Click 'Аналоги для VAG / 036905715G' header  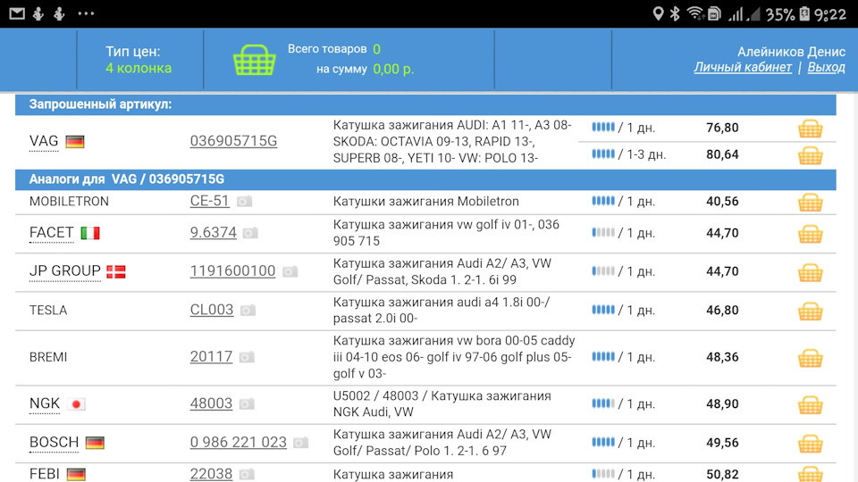pos(425,179)
